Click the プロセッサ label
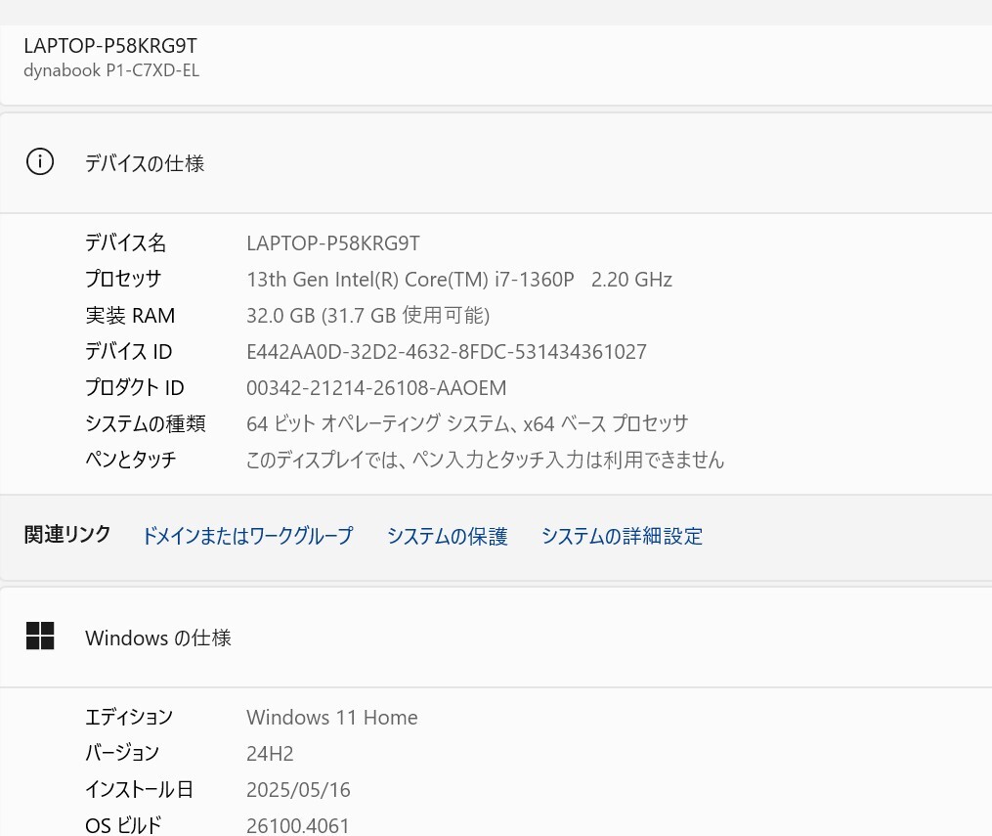This screenshot has height=836, width=992. 123,279
